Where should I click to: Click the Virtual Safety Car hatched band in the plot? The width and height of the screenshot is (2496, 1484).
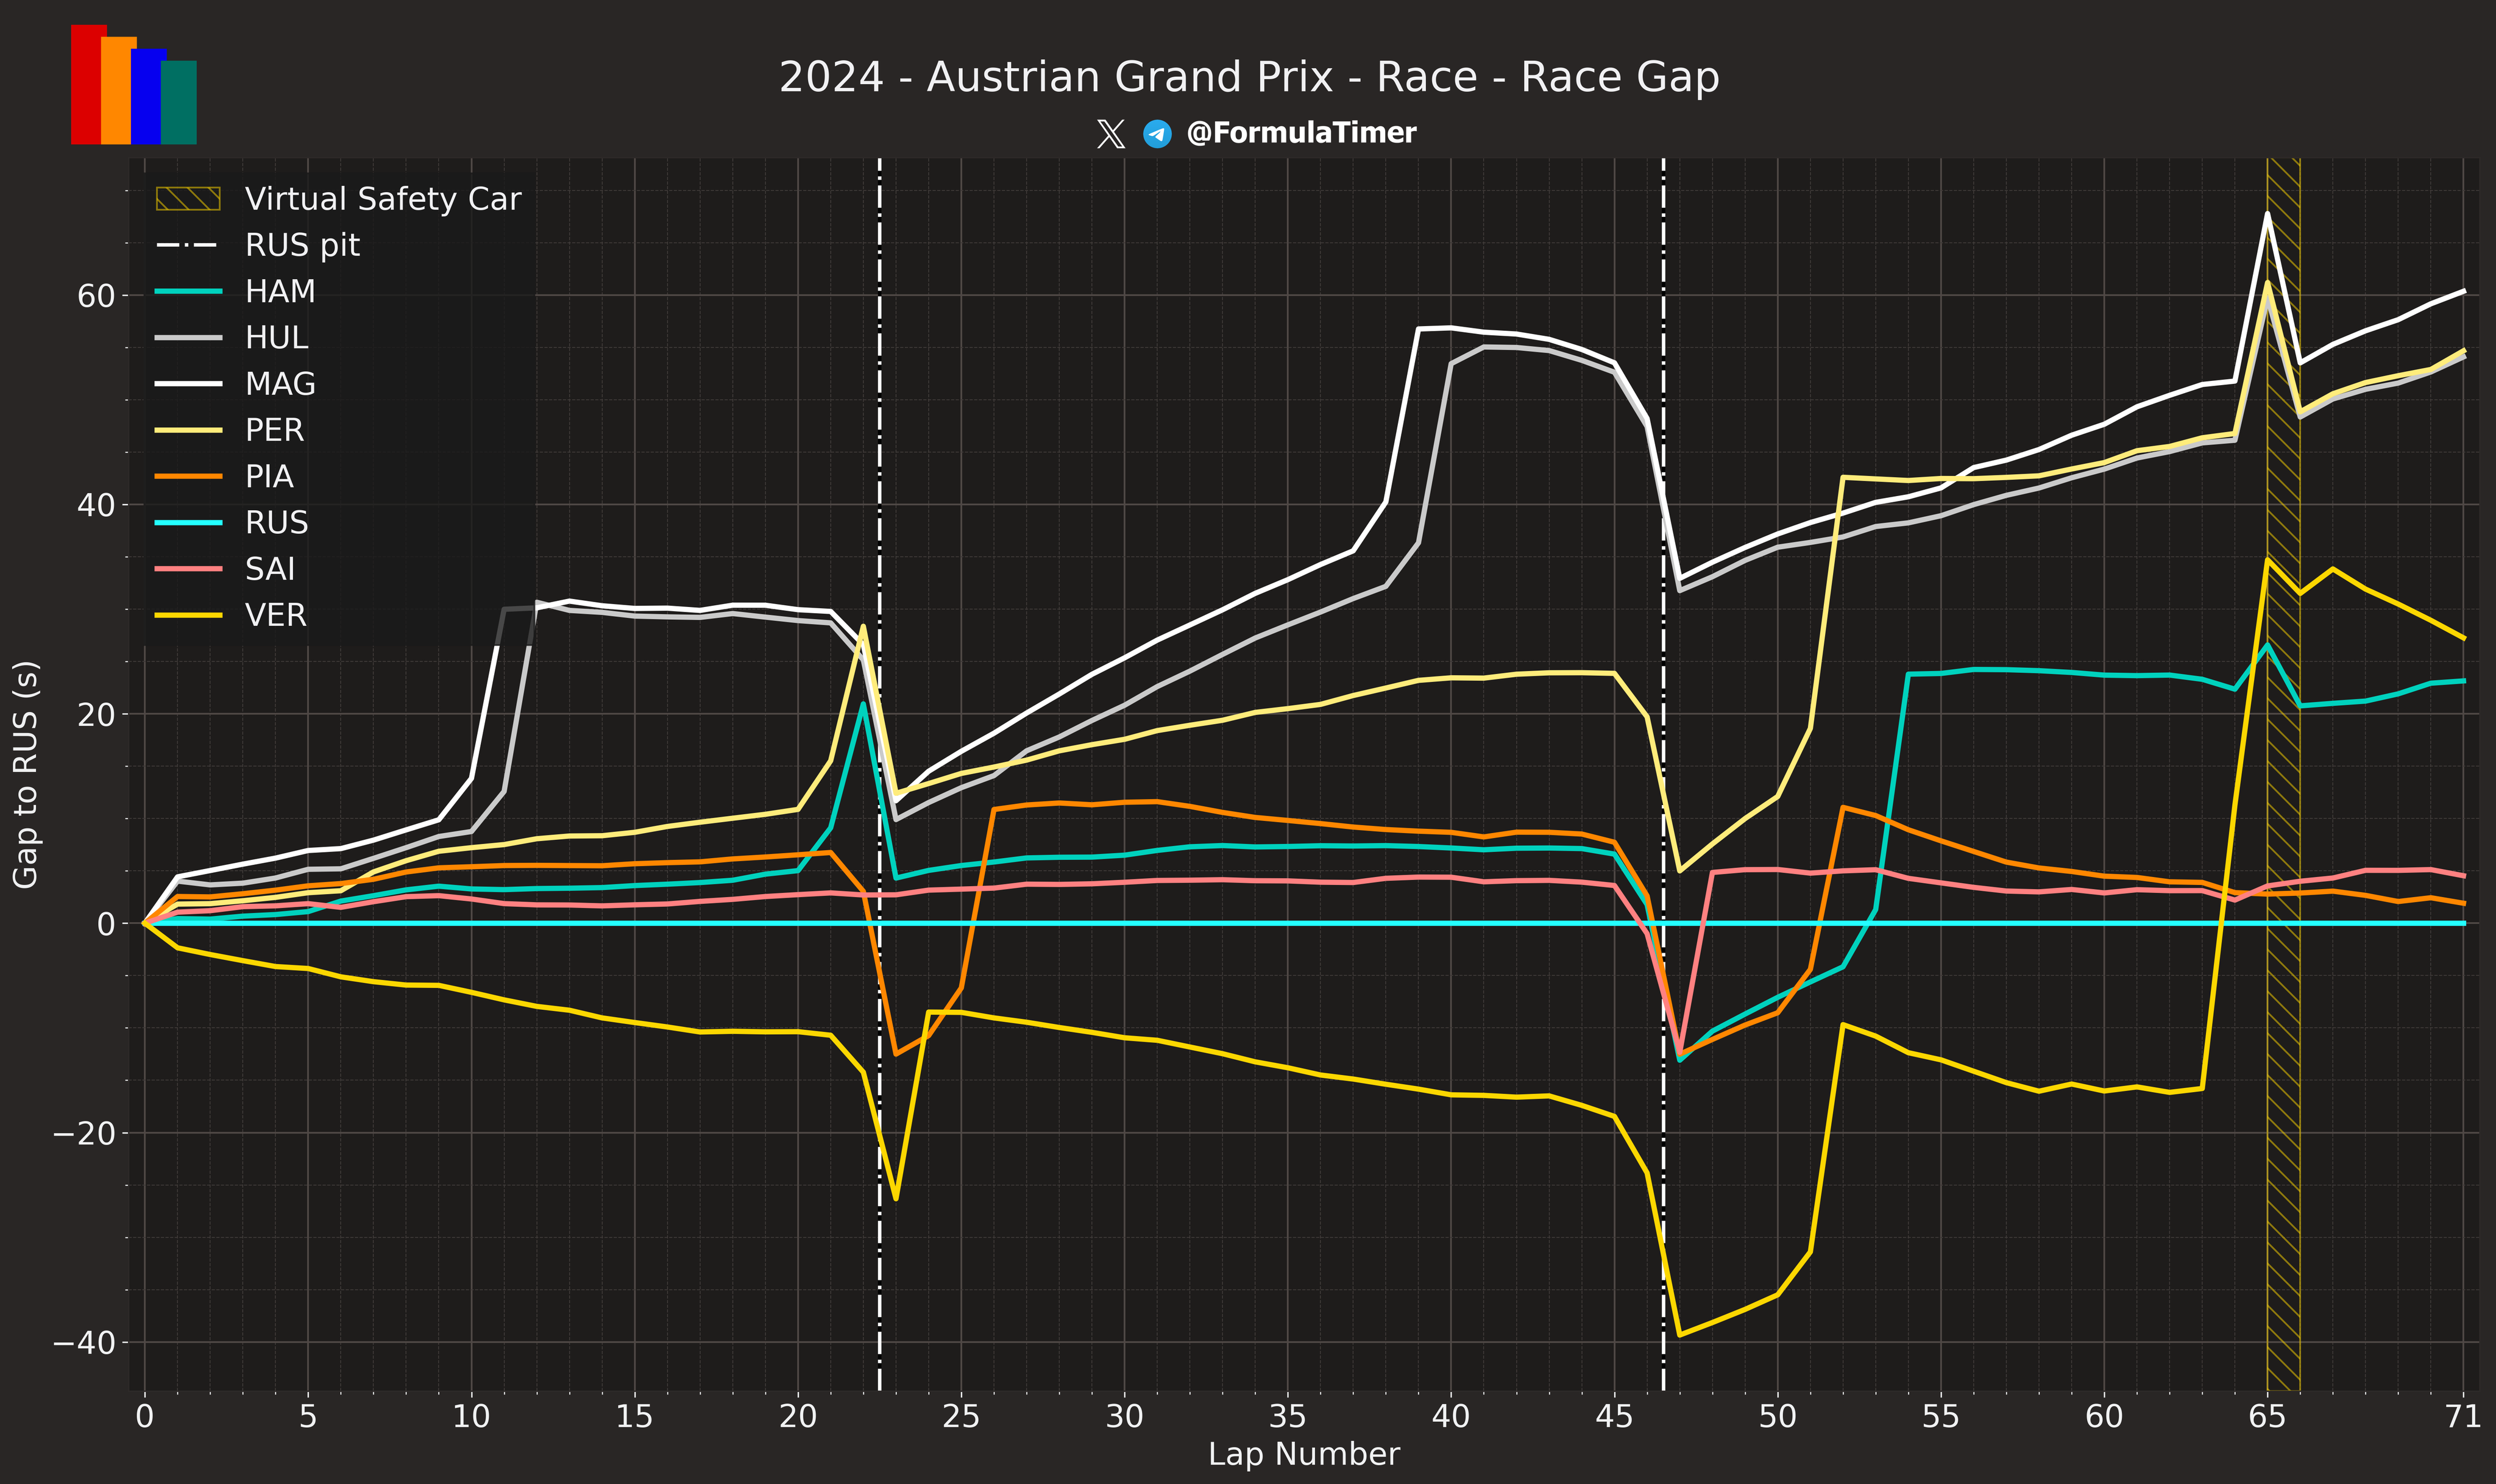point(2283,774)
